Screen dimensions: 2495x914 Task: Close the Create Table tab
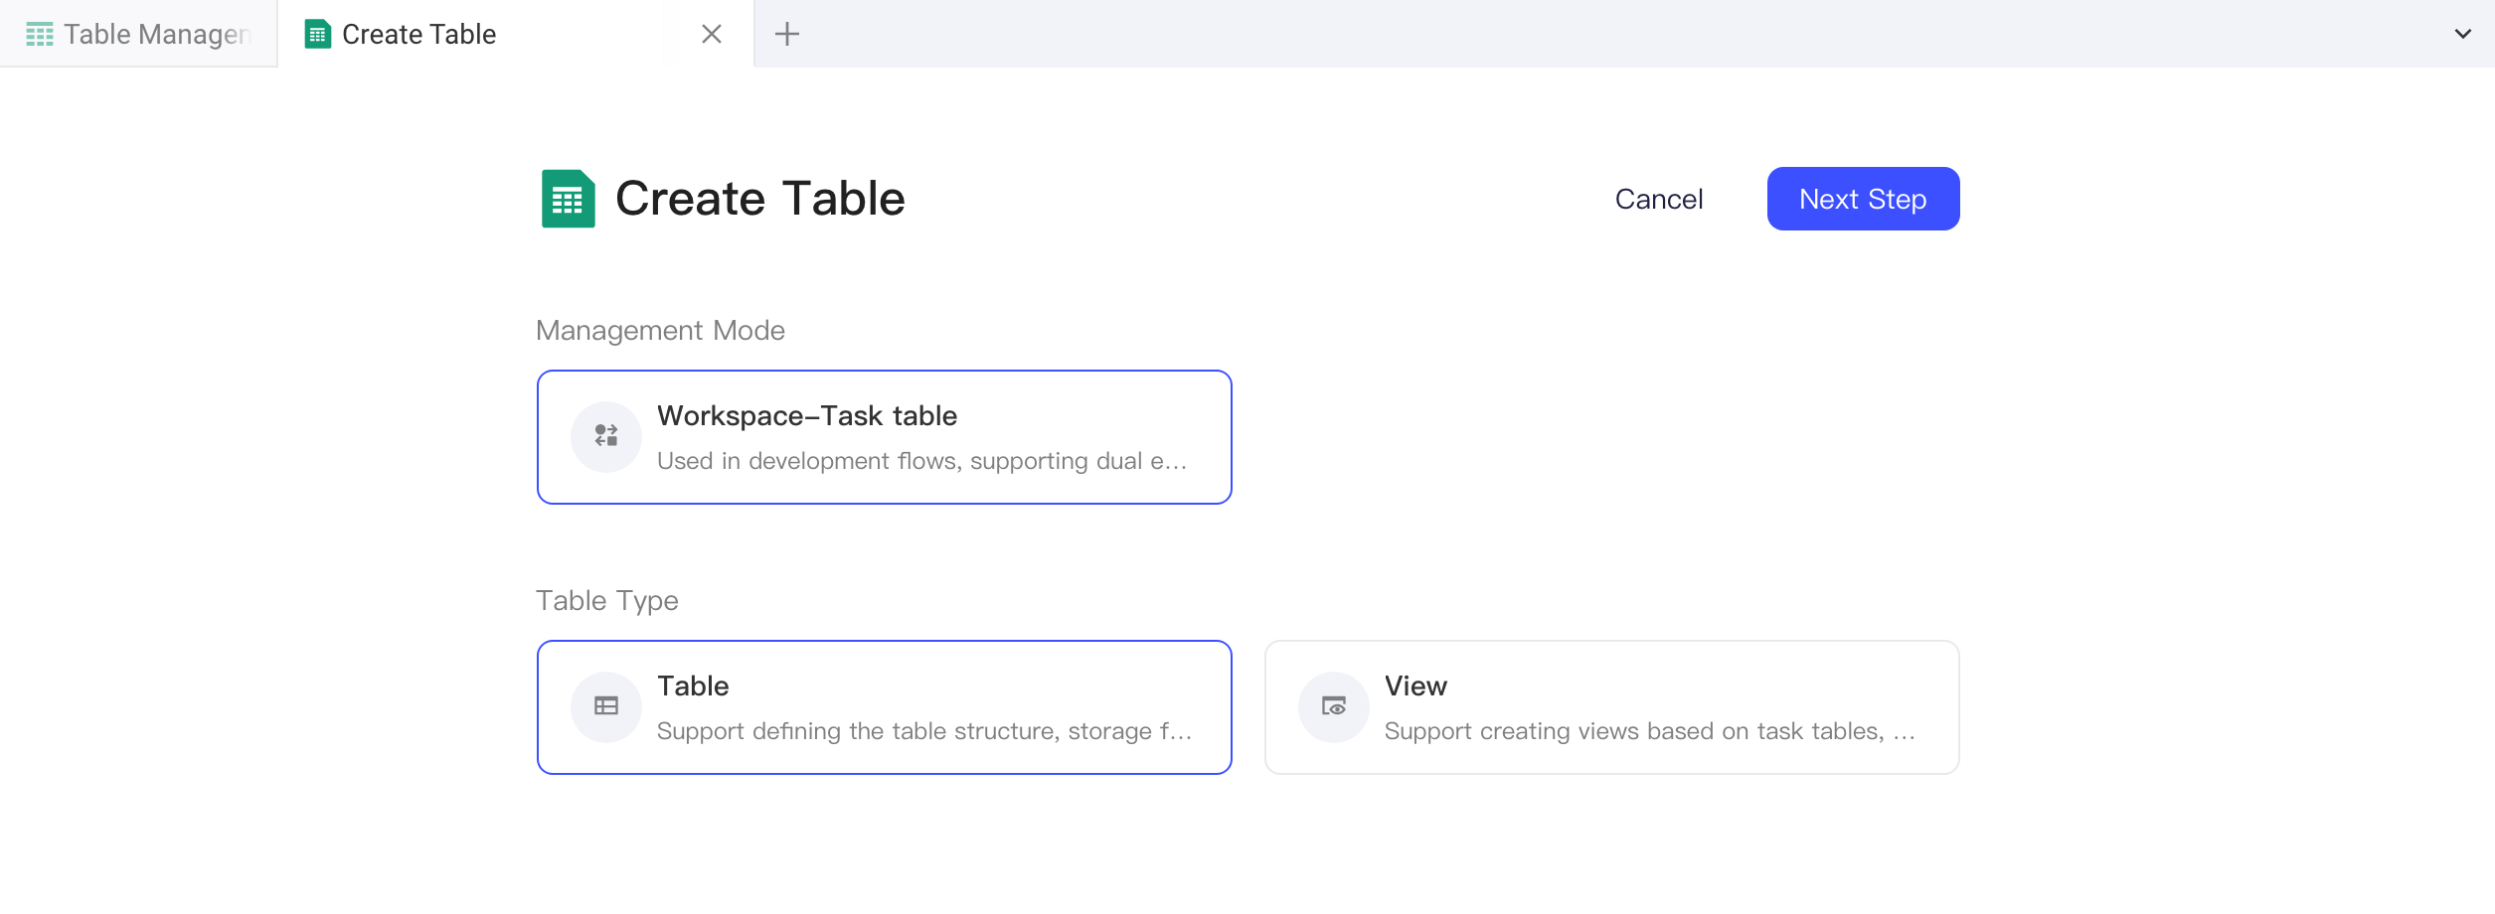click(x=712, y=34)
